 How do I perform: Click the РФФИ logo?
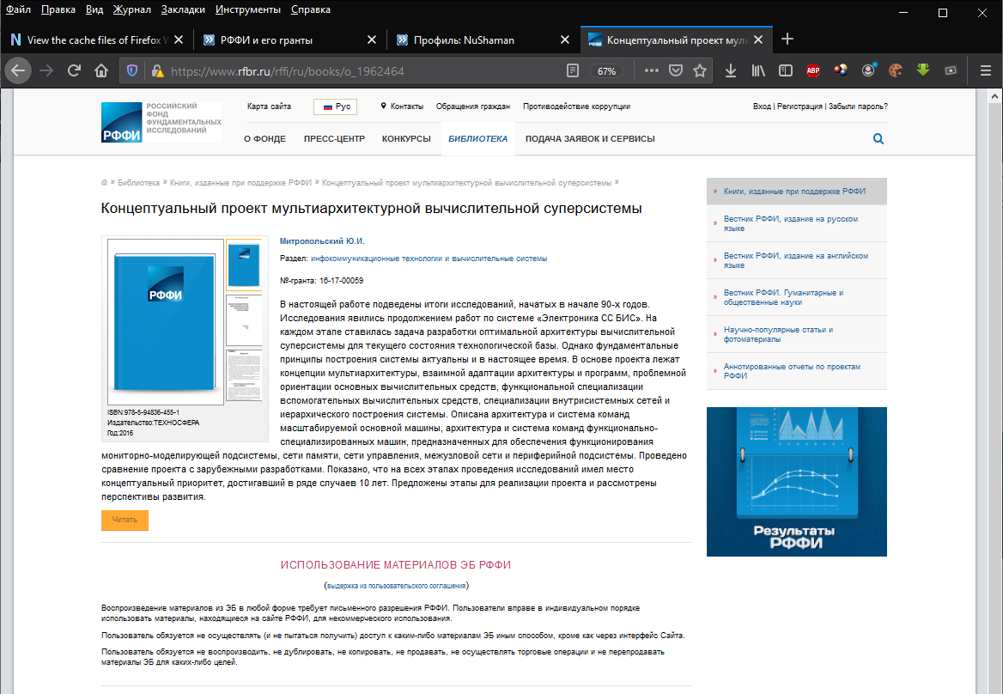pos(161,122)
